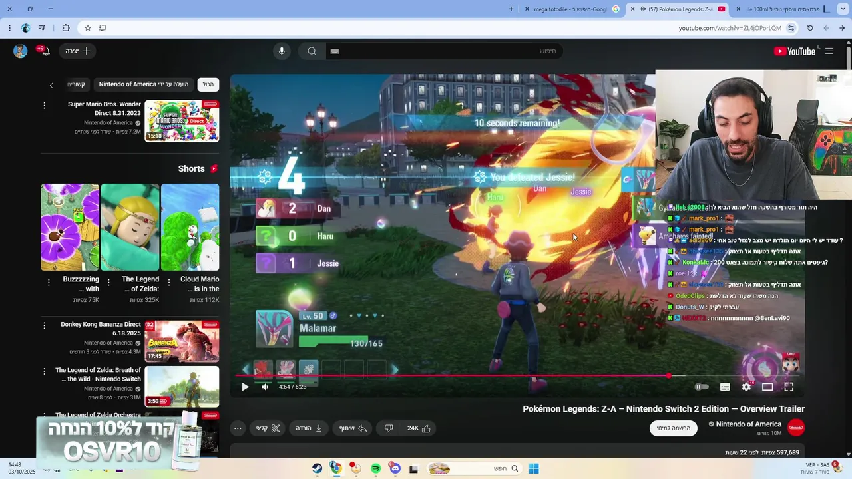Select the הכל filter chip
Image resolution: width=852 pixels, height=479 pixels.
click(x=208, y=84)
